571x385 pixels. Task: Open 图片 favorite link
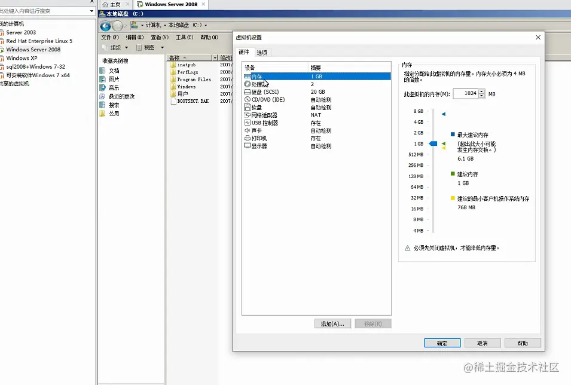coord(109,79)
